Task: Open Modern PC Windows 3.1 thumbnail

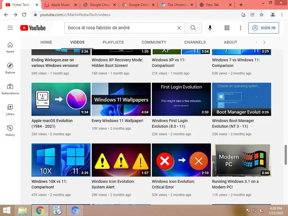Action: (242, 160)
